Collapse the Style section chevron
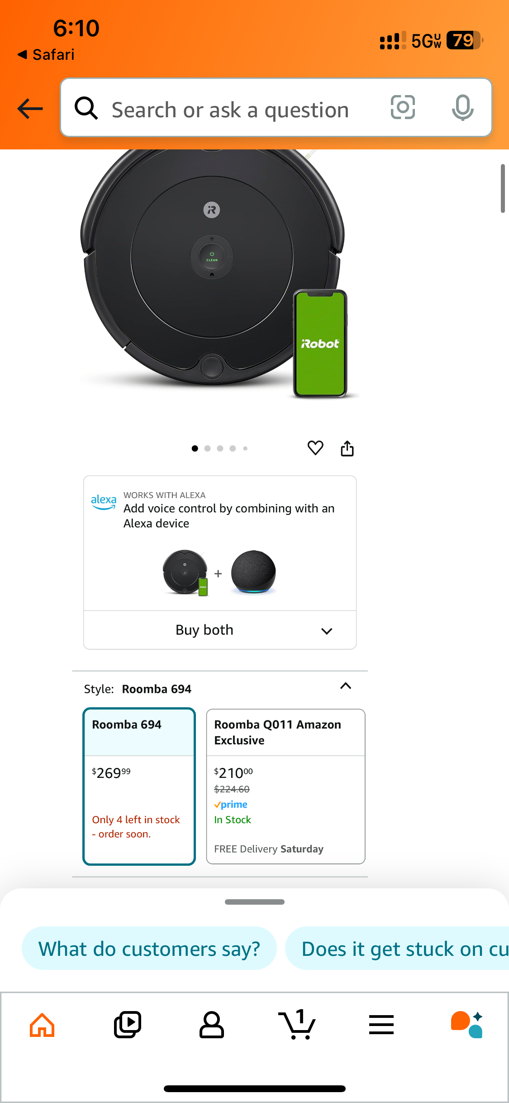Viewport: 509px width, 1103px height. (346, 686)
